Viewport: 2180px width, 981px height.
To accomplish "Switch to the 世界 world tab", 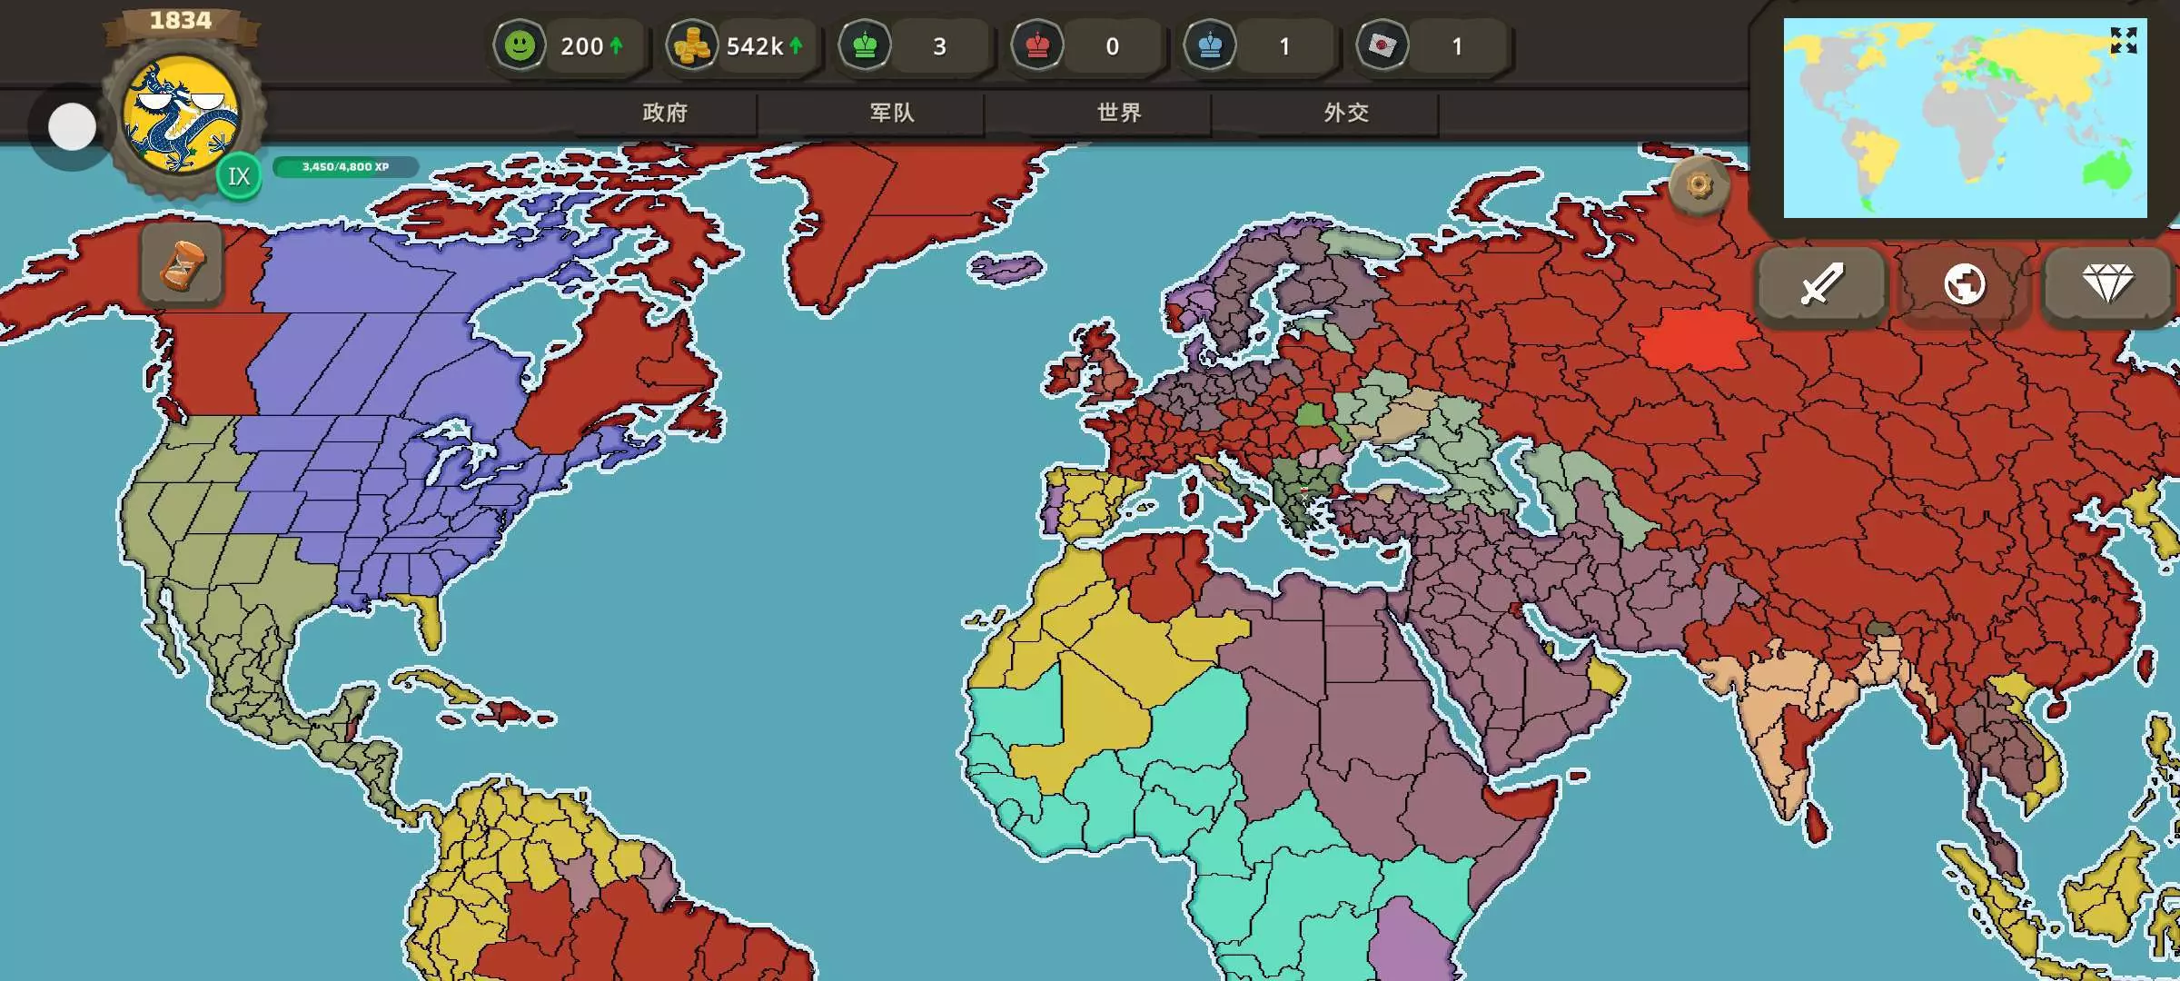I will coord(1119,113).
